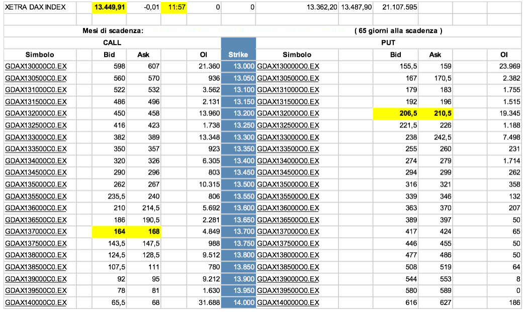
Task: Select the 13.850 strike cell
Action: pyautogui.click(x=238, y=267)
